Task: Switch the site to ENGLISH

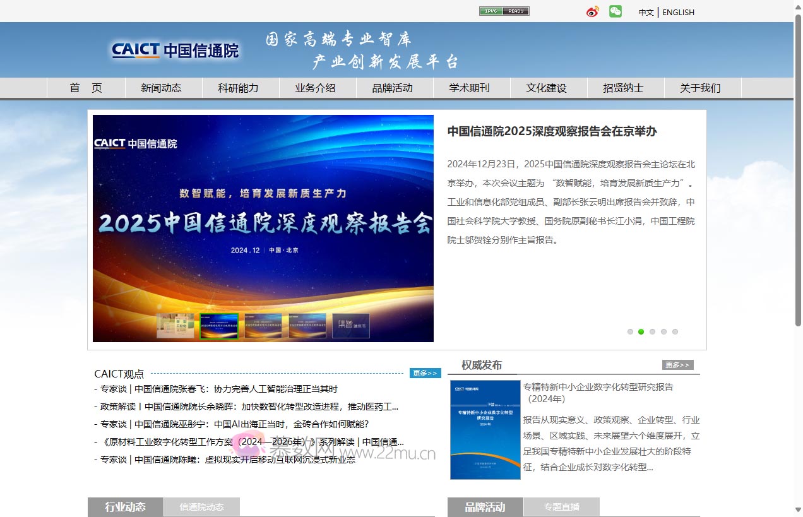Action: [x=678, y=12]
